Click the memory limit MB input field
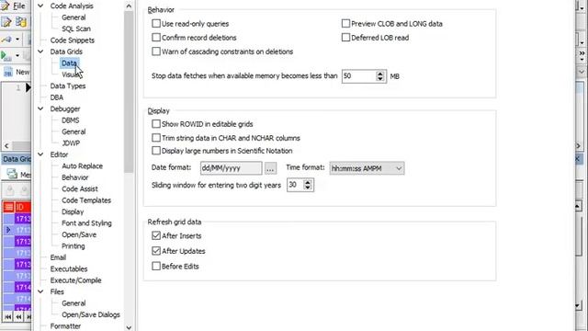588x331 pixels. 359,76
